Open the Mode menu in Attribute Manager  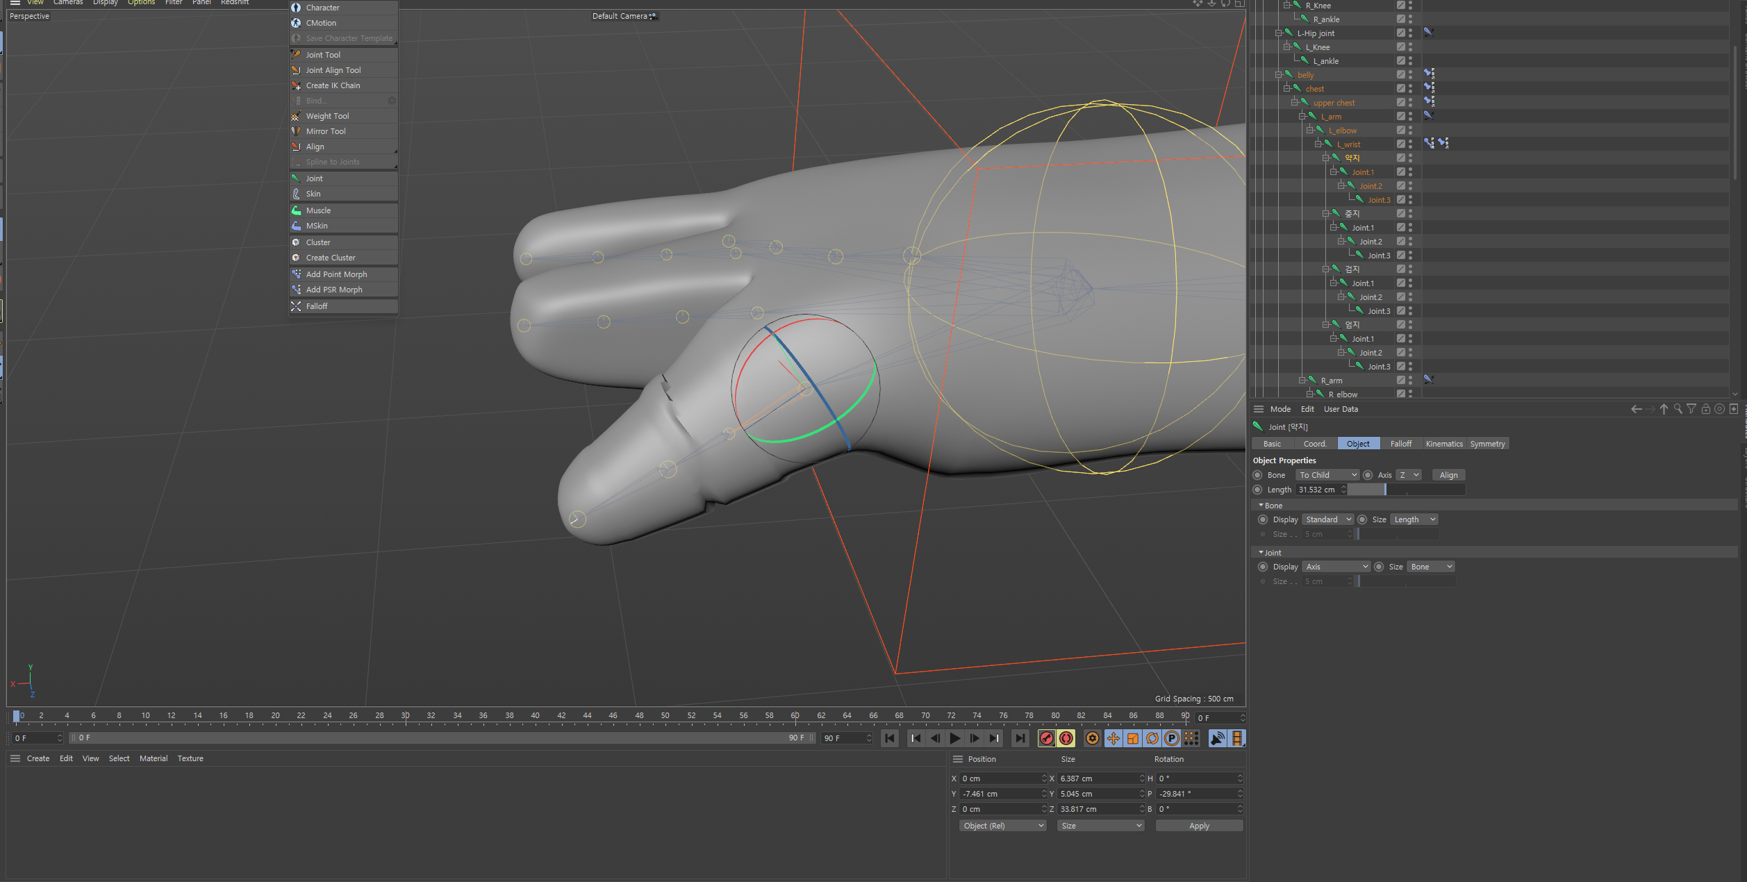[1280, 409]
